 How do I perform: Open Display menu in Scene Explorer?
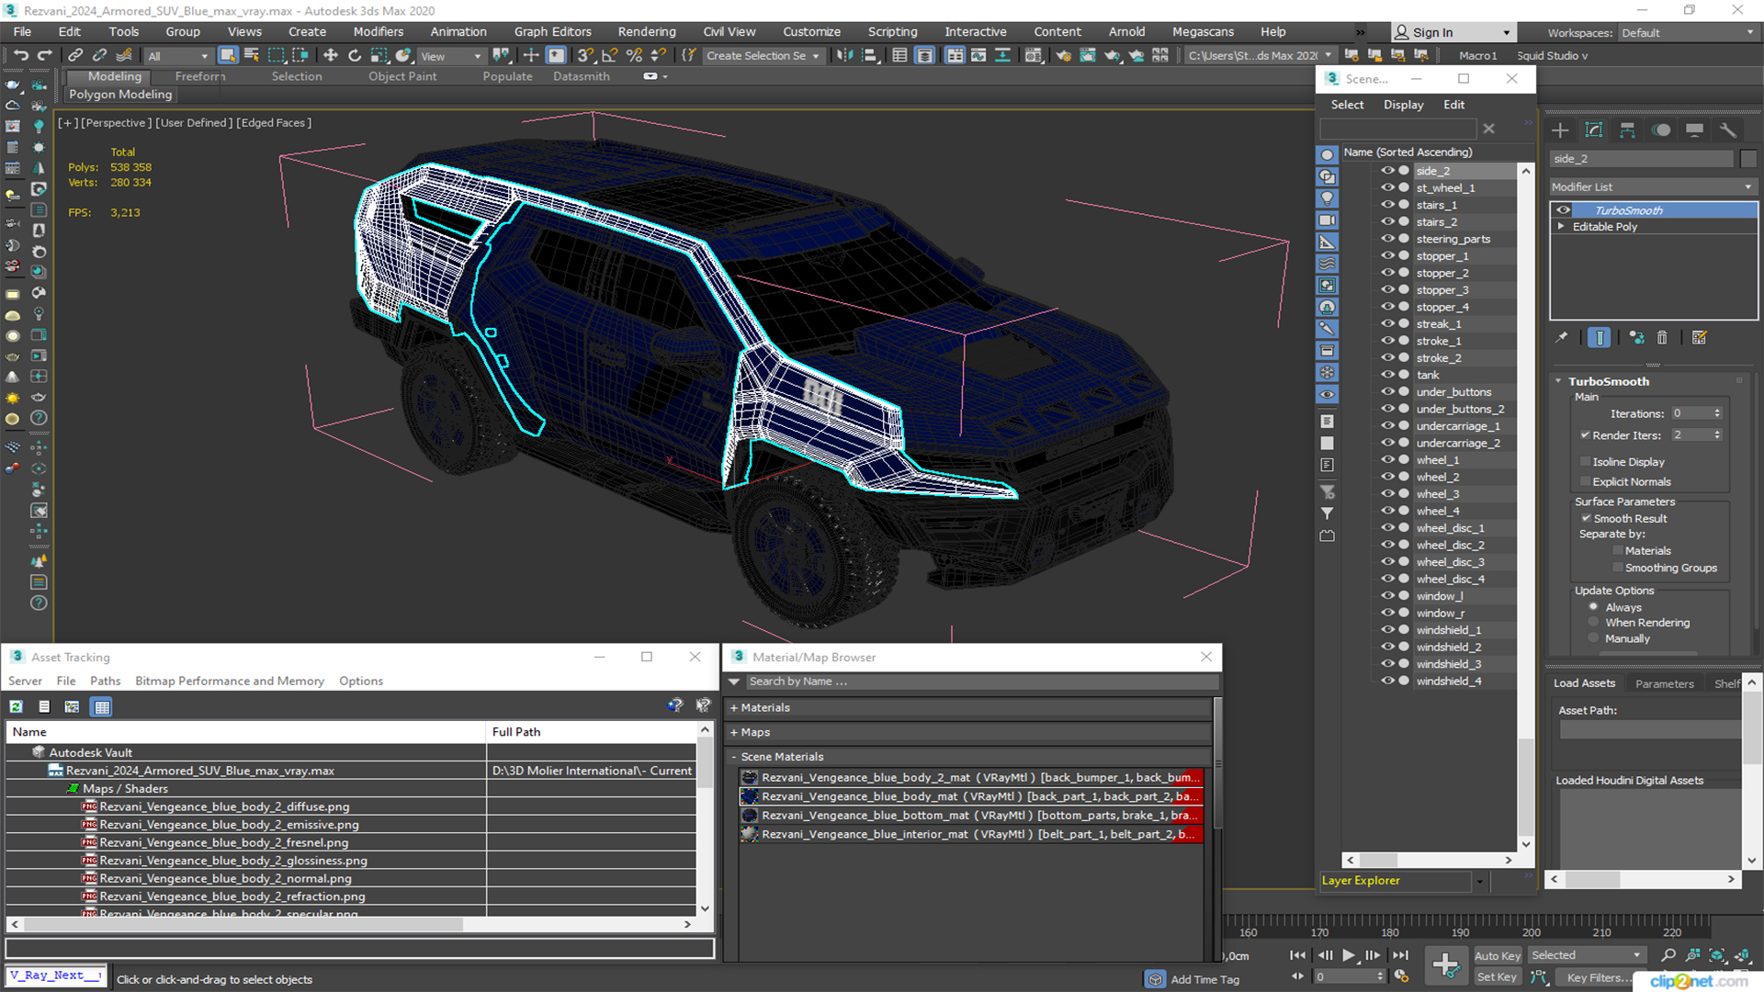(x=1403, y=105)
